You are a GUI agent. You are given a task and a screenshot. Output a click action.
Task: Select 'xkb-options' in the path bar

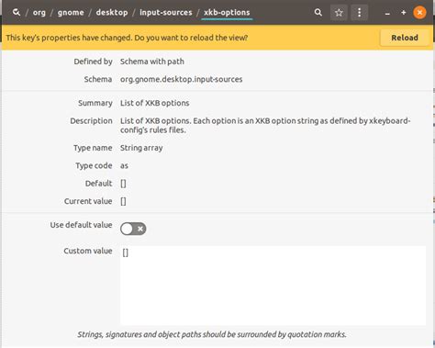[x=227, y=13]
